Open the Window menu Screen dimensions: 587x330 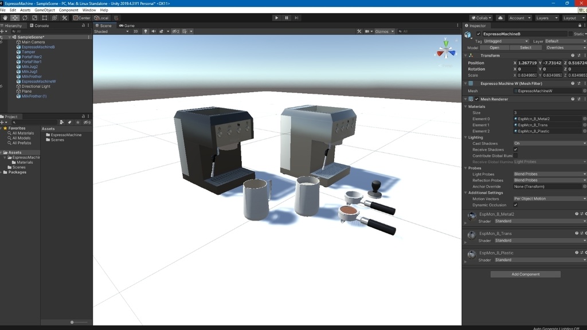pyautogui.click(x=89, y=10)
